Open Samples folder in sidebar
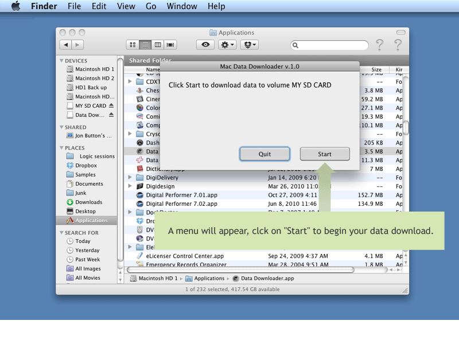The height and width of the screenshot is (344, 459). point(81,174)
